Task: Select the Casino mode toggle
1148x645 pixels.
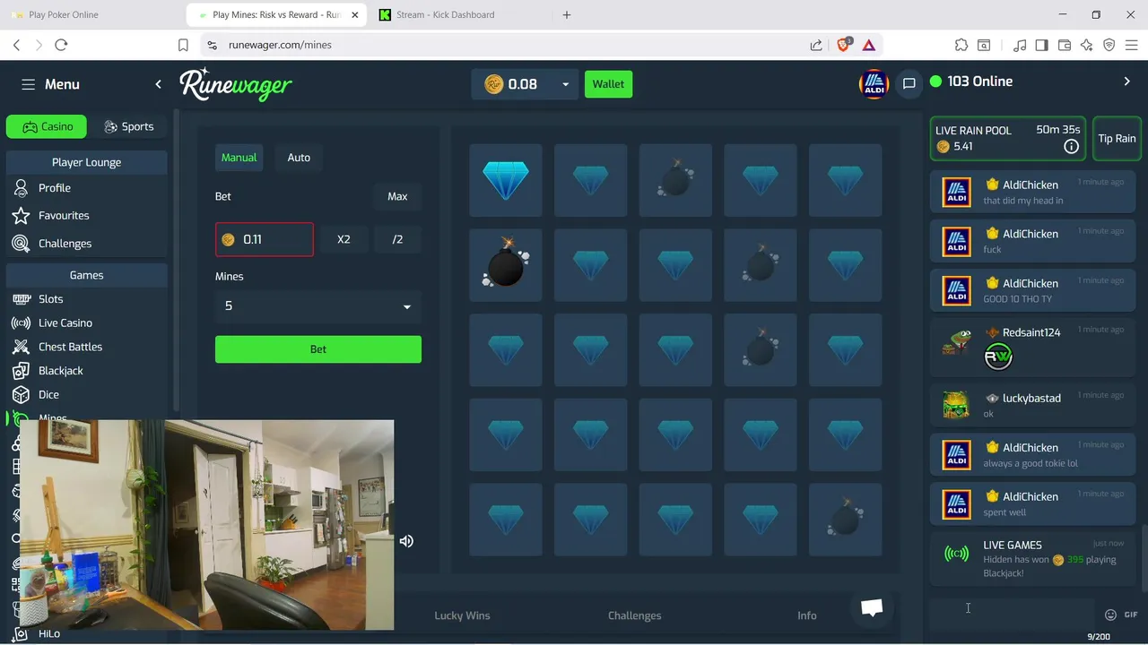Action: click(47, 126)
